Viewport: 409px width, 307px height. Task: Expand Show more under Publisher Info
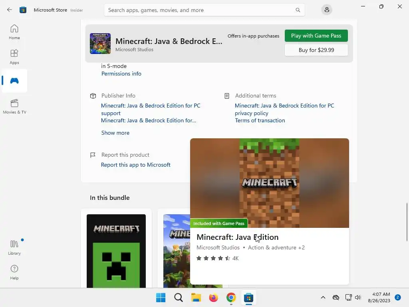click(115, 133)
